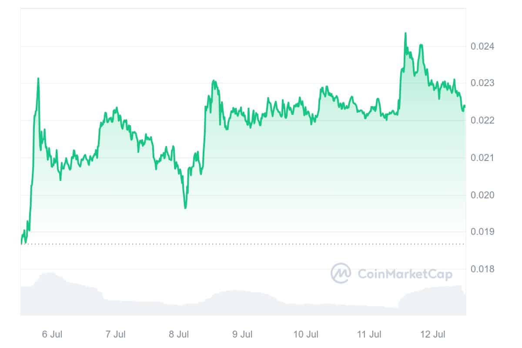Select the 7 Jul date label
This screenshot has width=522, height=348.
pyautogui.click(x=116, y=334)
